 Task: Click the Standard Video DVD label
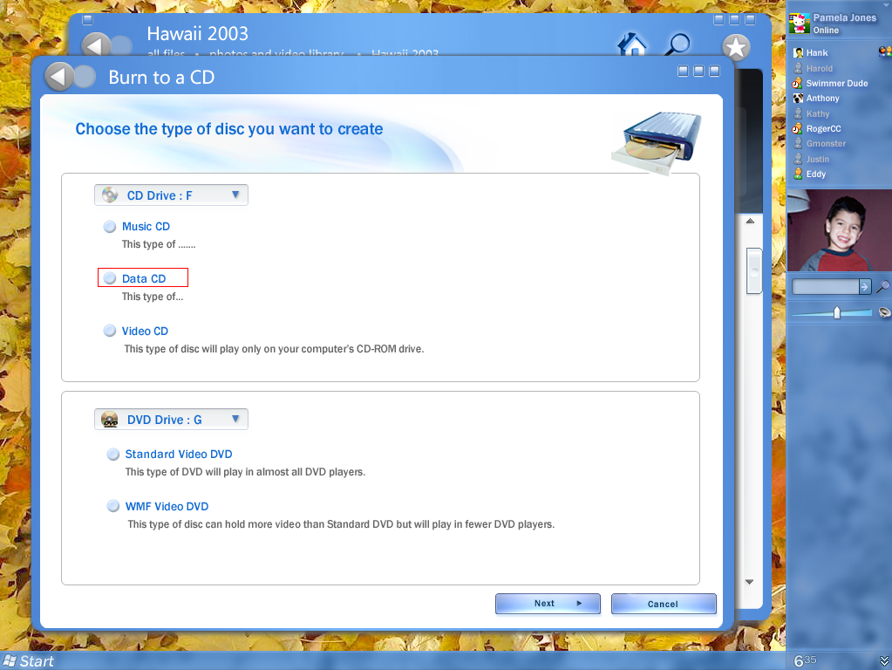point(179,455)
